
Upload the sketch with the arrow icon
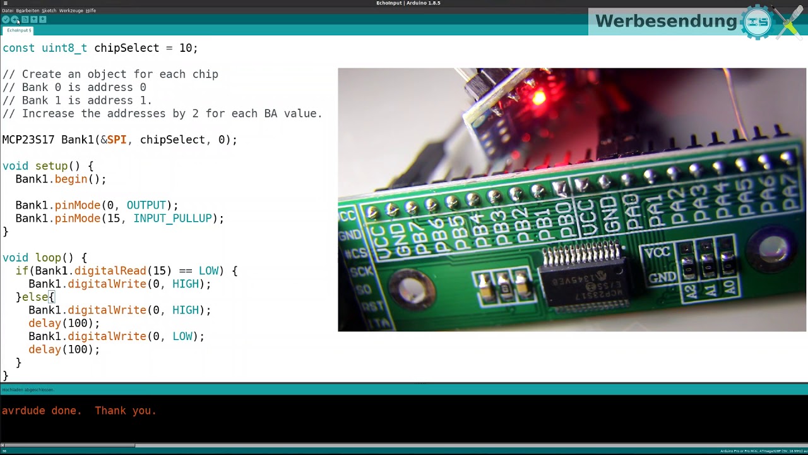tap(15, 20)
